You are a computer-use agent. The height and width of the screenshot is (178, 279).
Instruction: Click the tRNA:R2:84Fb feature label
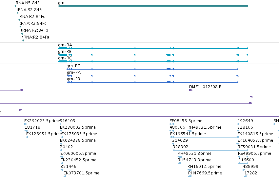tap(34, 30)
